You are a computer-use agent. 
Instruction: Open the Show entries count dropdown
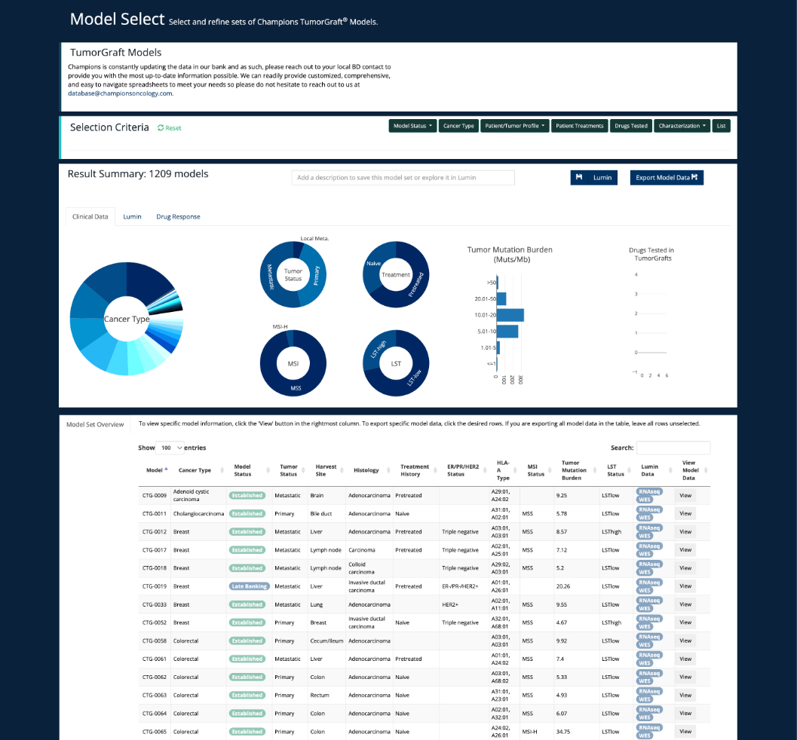click(x=170, y=448)
